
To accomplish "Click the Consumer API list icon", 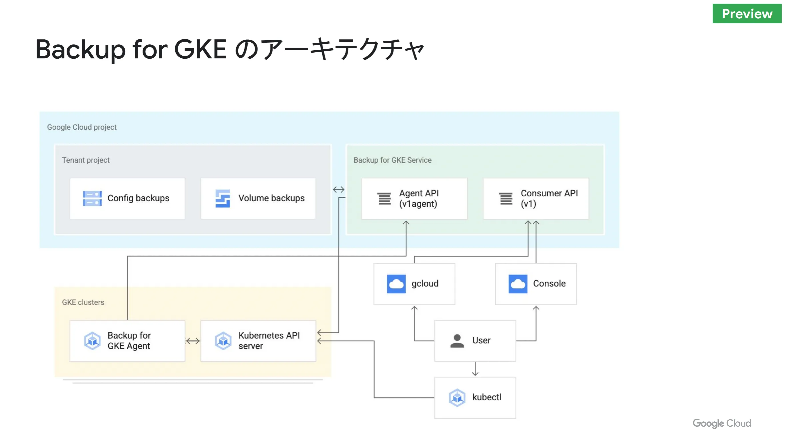I will pos(506,199).
